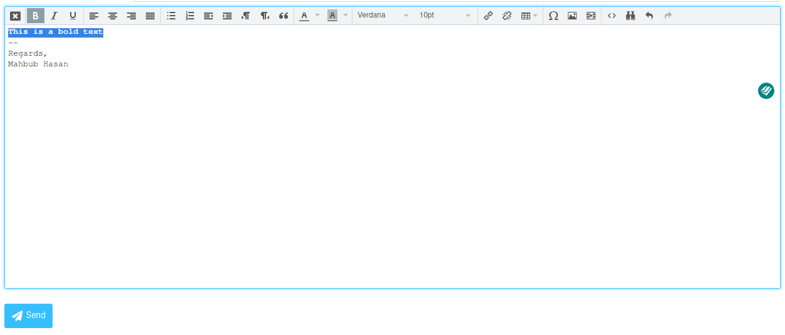785x335 pixels.
Task: Click the grammar checker teal badge
Action: tap(766, 91)
